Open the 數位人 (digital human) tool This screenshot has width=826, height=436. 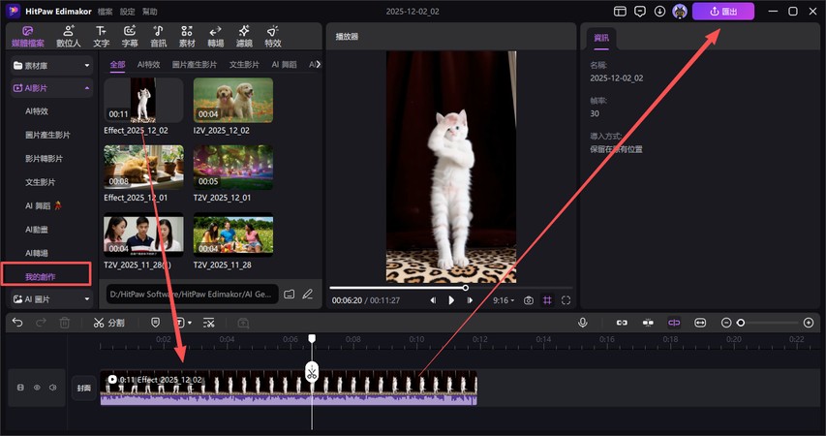[69, 37]
